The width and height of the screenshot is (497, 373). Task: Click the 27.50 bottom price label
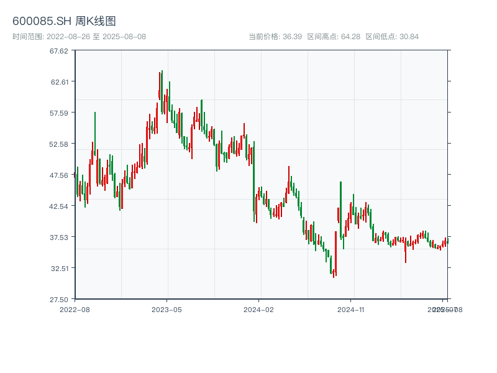(59, 299)
